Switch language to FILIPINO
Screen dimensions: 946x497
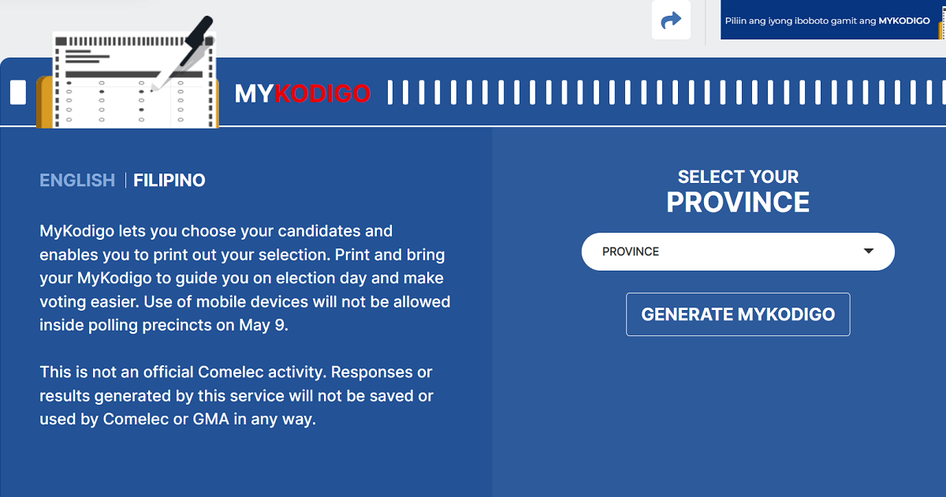169,180
